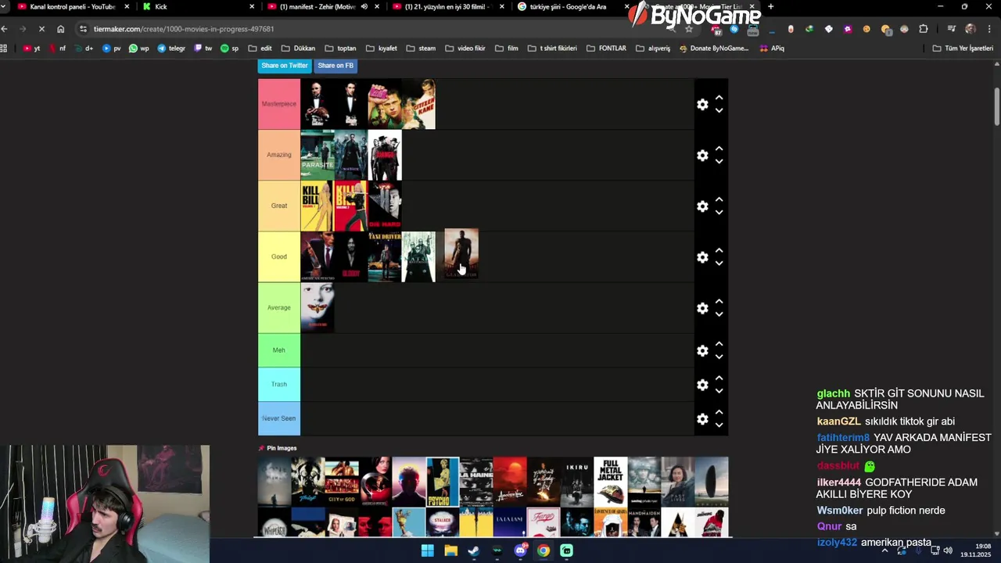The width and height of the screenshot is (1001, 563).
Task: Move Great row down with arrow
Action: 719,212
